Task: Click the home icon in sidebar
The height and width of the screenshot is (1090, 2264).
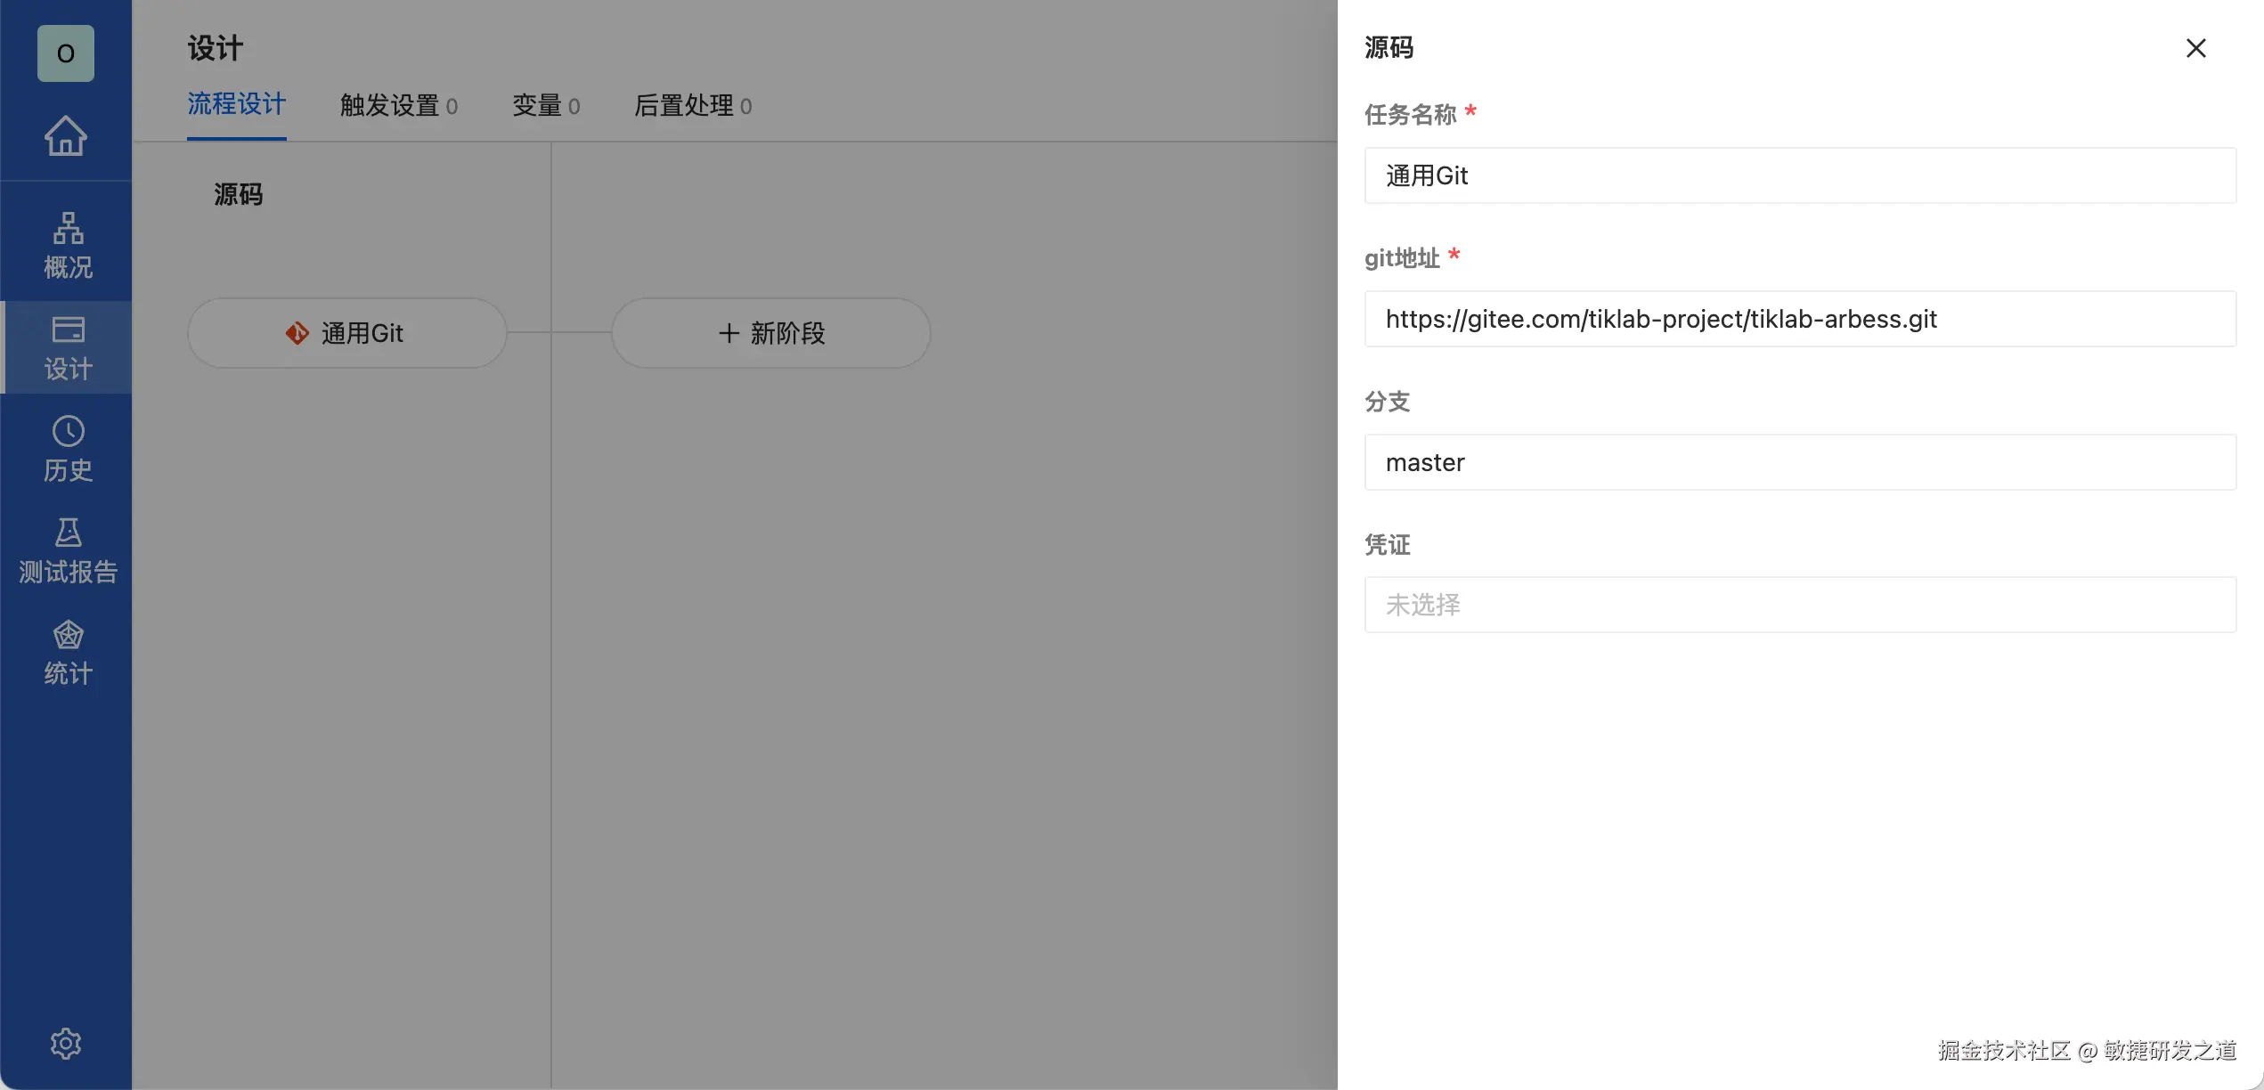Action: click(x=66, y=136)
